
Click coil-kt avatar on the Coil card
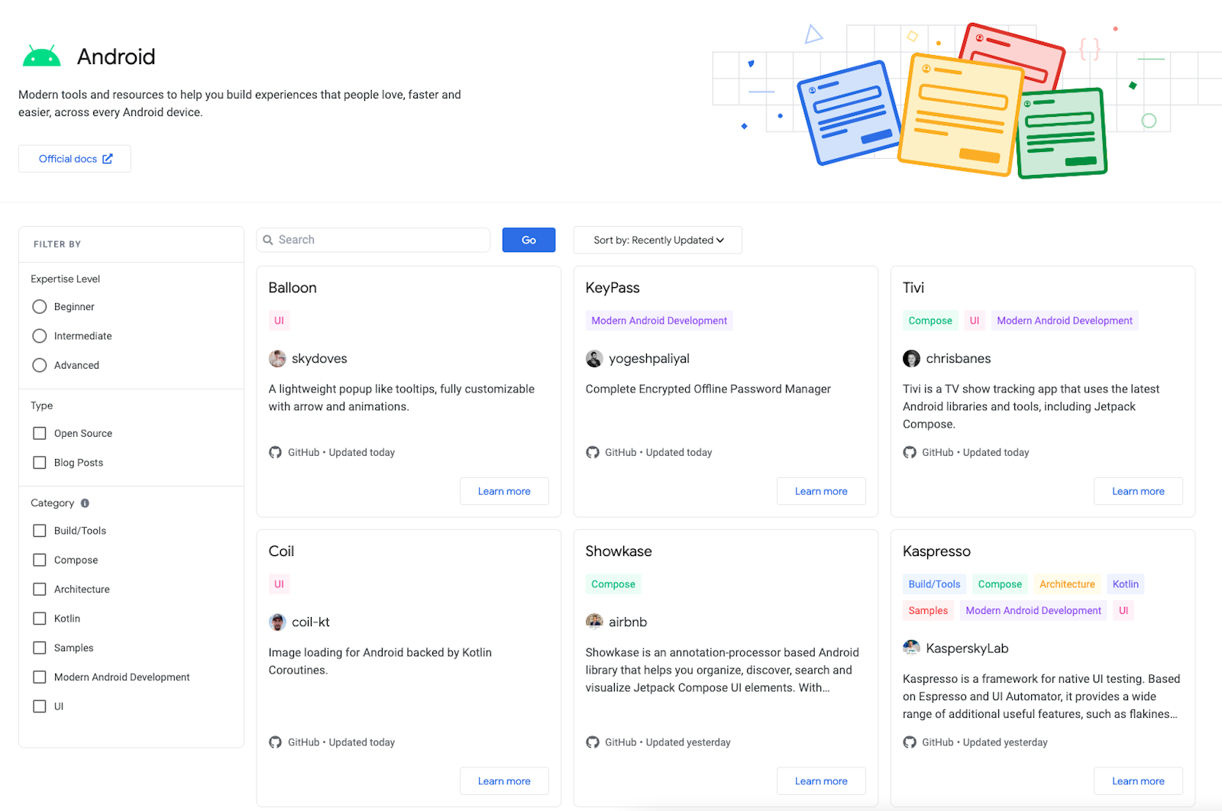click(x=277, y=622)
